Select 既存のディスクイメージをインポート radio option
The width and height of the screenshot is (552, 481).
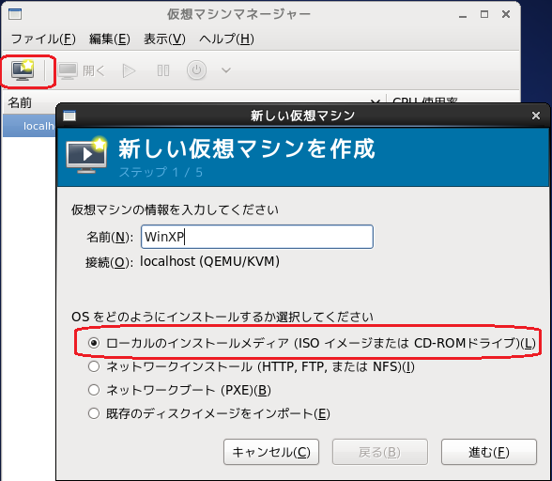pos(209,413)
